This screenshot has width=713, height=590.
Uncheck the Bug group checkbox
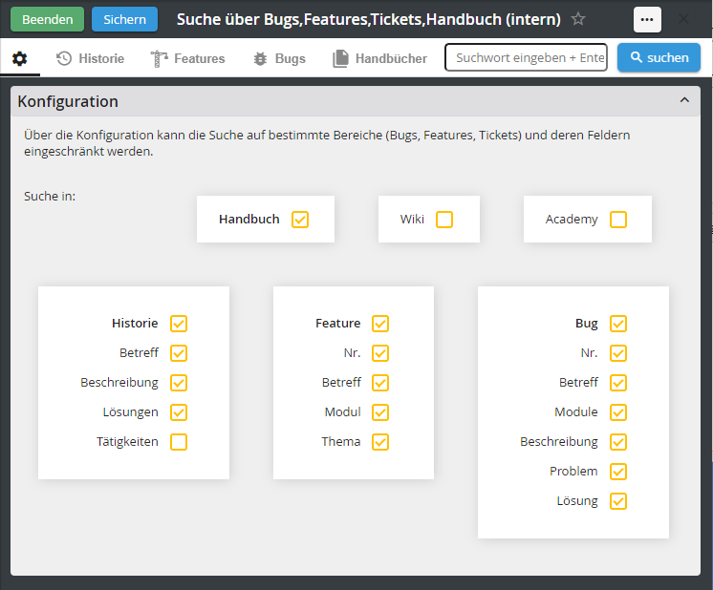coord(618,324)
